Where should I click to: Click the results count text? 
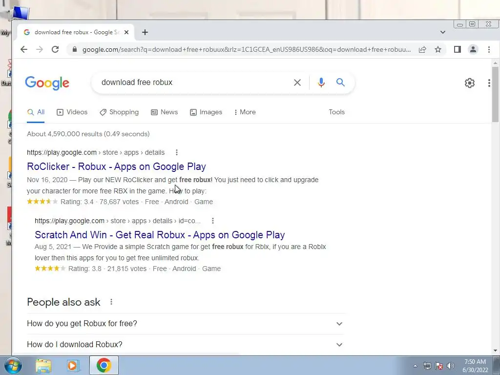click(88, 134)
